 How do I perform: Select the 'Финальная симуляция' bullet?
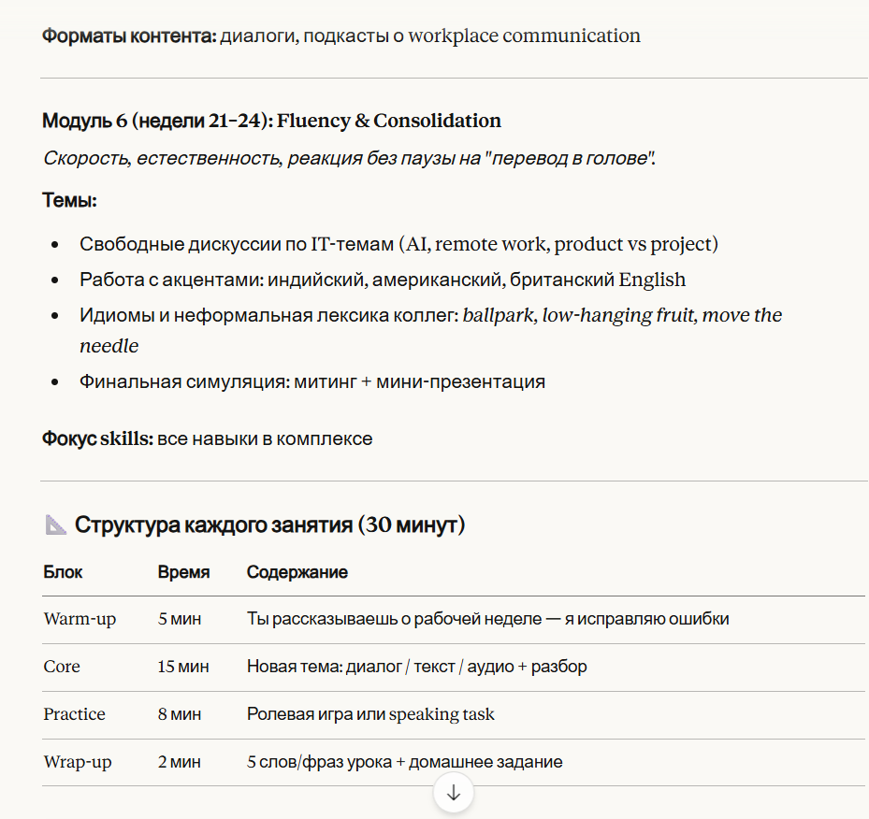pos(312,381)
